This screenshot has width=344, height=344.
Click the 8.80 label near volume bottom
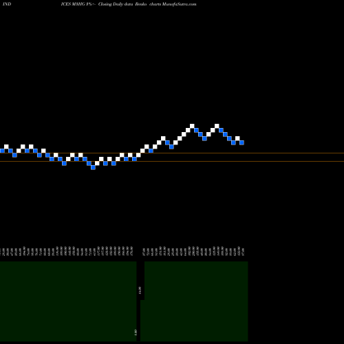point(136,332)
